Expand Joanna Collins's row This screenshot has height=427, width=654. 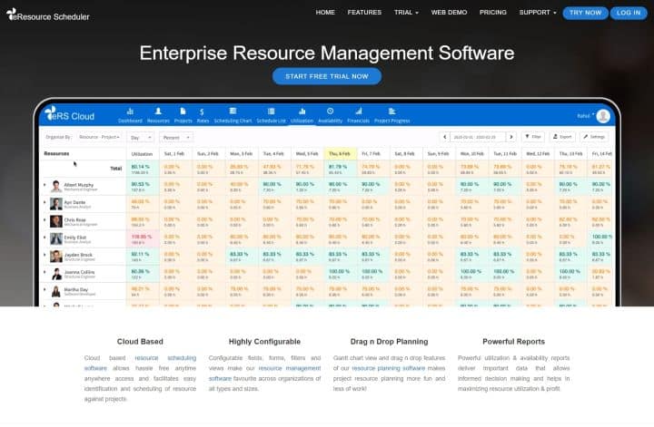click(x=45, y=272)
